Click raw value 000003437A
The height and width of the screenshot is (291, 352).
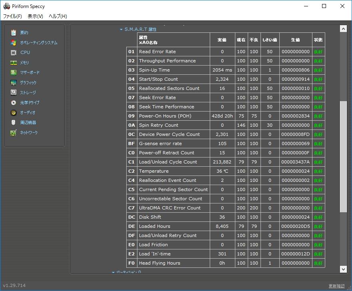(x=296, y=162)
